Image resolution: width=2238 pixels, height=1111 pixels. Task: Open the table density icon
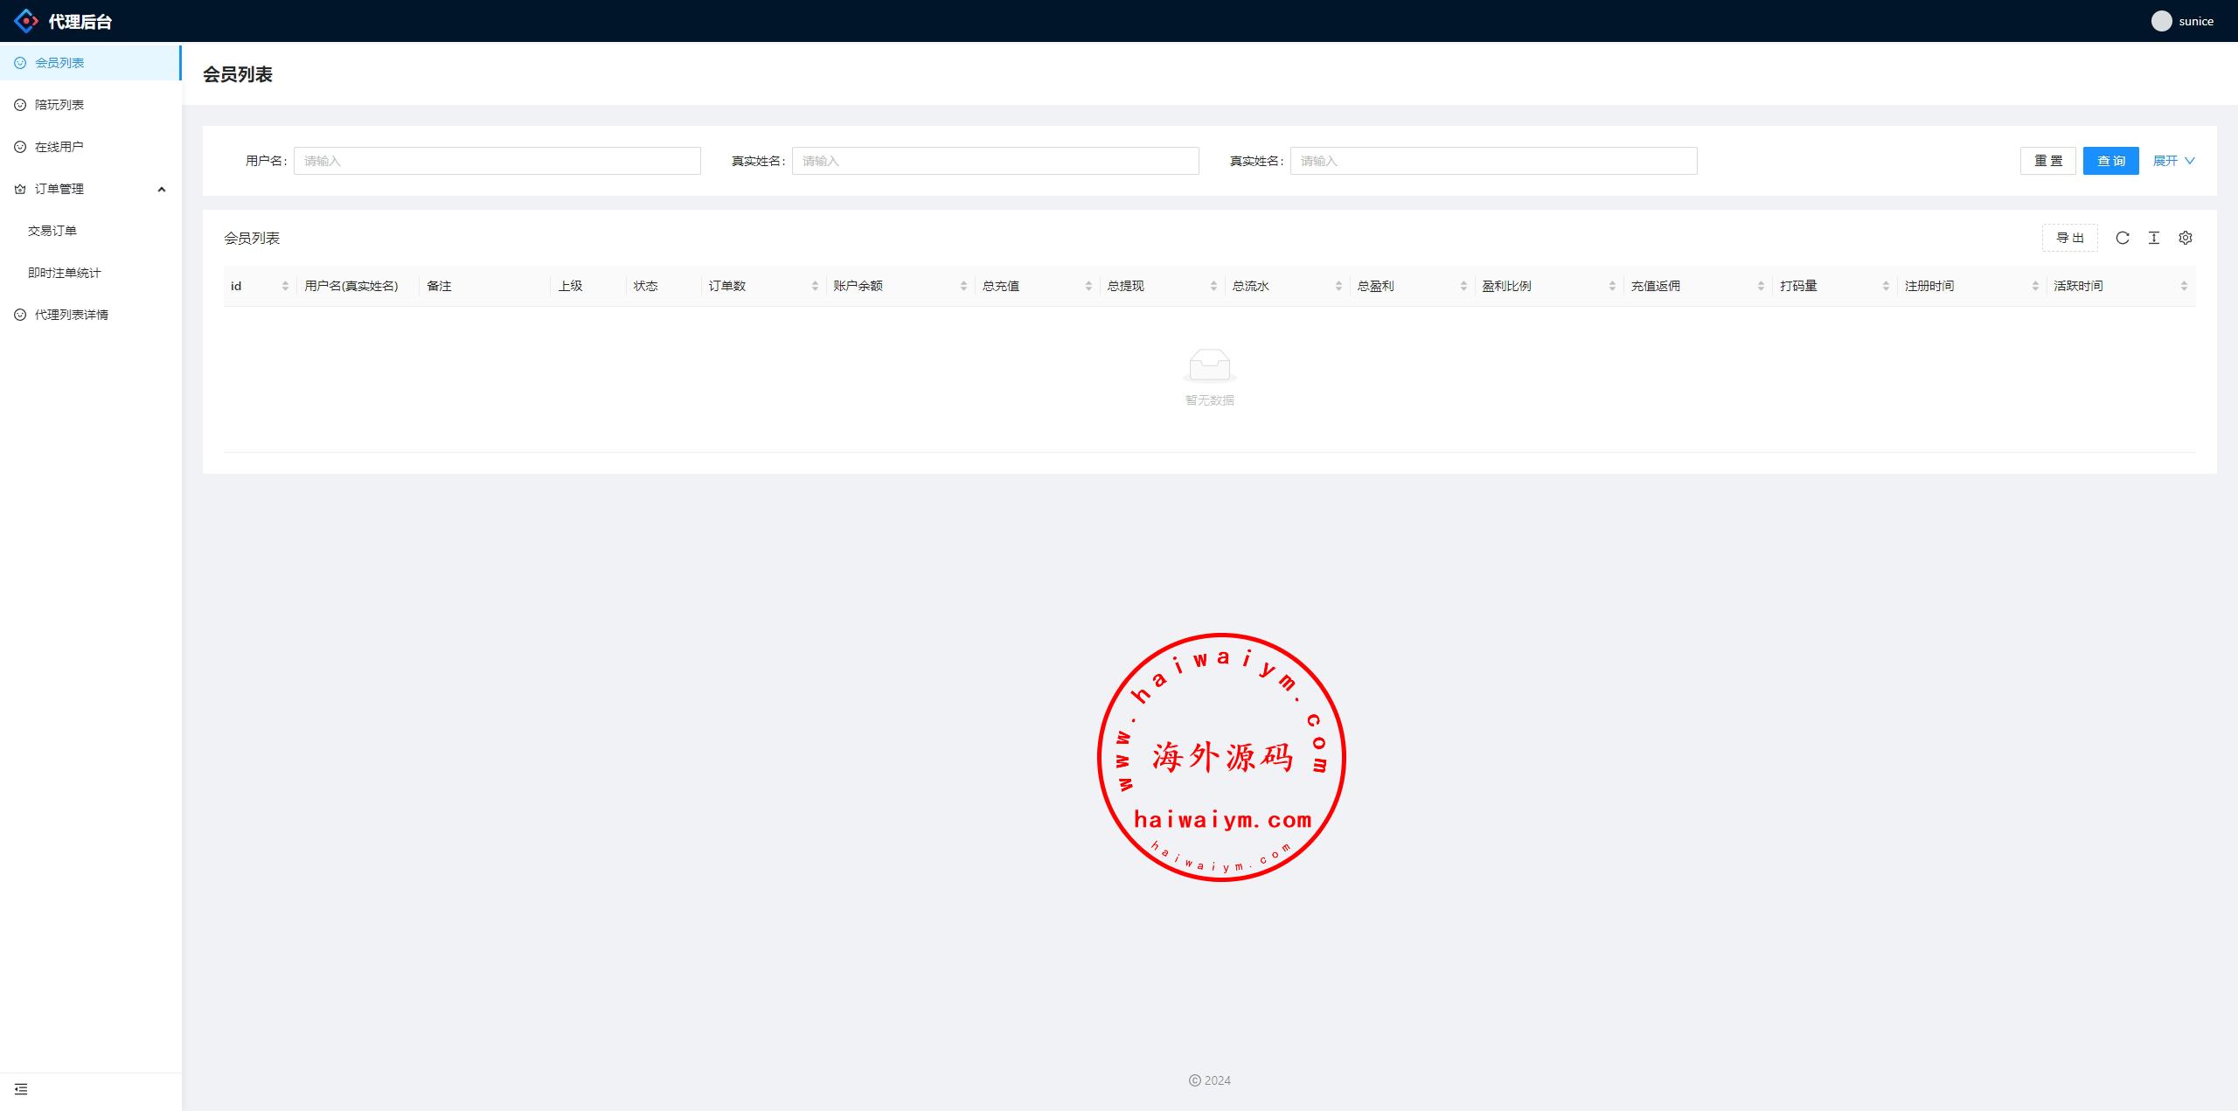tap(2153, 238)
